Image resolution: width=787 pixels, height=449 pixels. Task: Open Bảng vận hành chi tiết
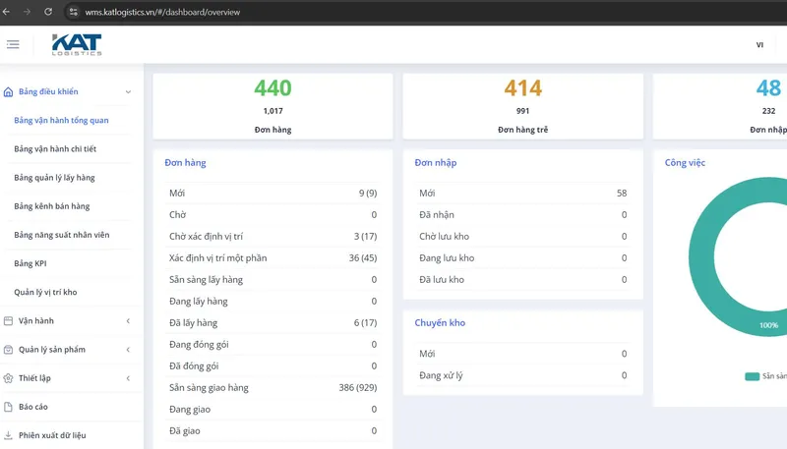point(55,148)
